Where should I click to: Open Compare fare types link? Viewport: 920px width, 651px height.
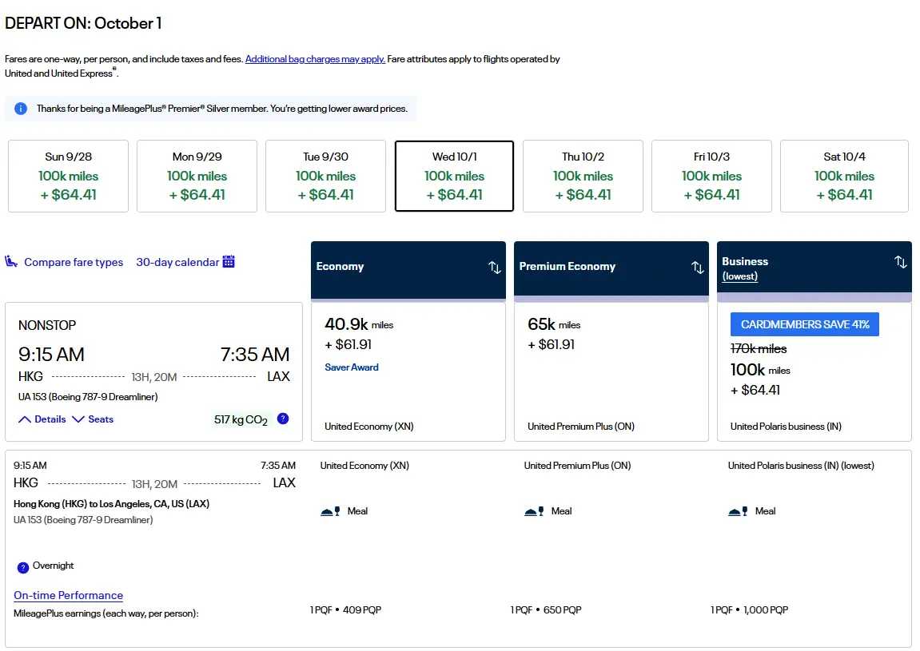pos(74,262)
